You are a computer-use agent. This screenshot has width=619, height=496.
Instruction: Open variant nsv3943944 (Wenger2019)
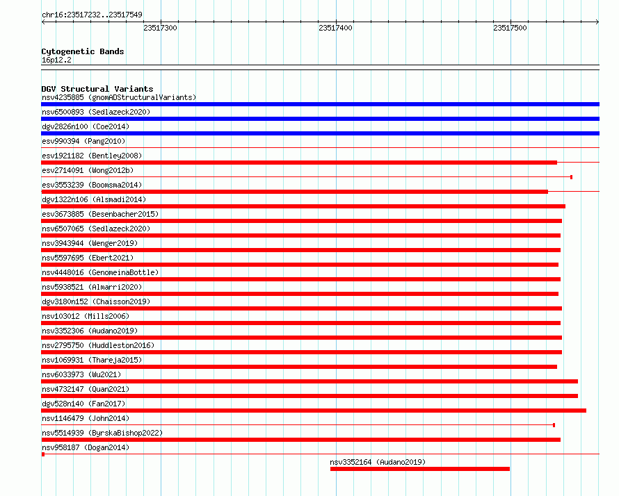coord(90,243)
